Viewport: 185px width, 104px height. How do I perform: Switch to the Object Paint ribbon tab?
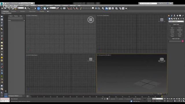click(32, 11)
